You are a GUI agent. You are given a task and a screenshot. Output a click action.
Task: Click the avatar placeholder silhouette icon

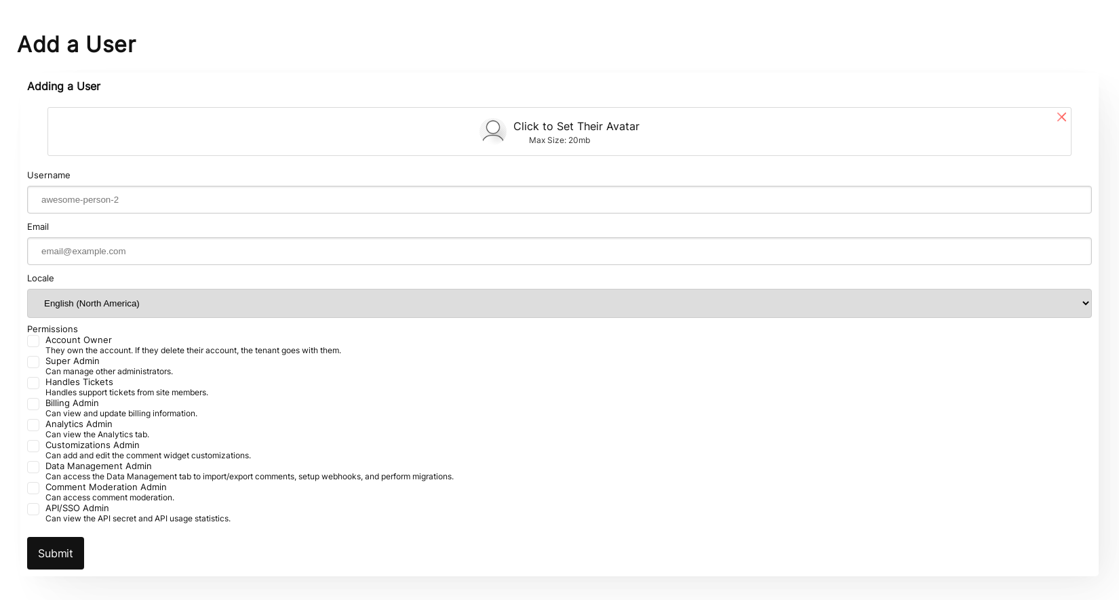pyautogui.click(x=493, y=132)
